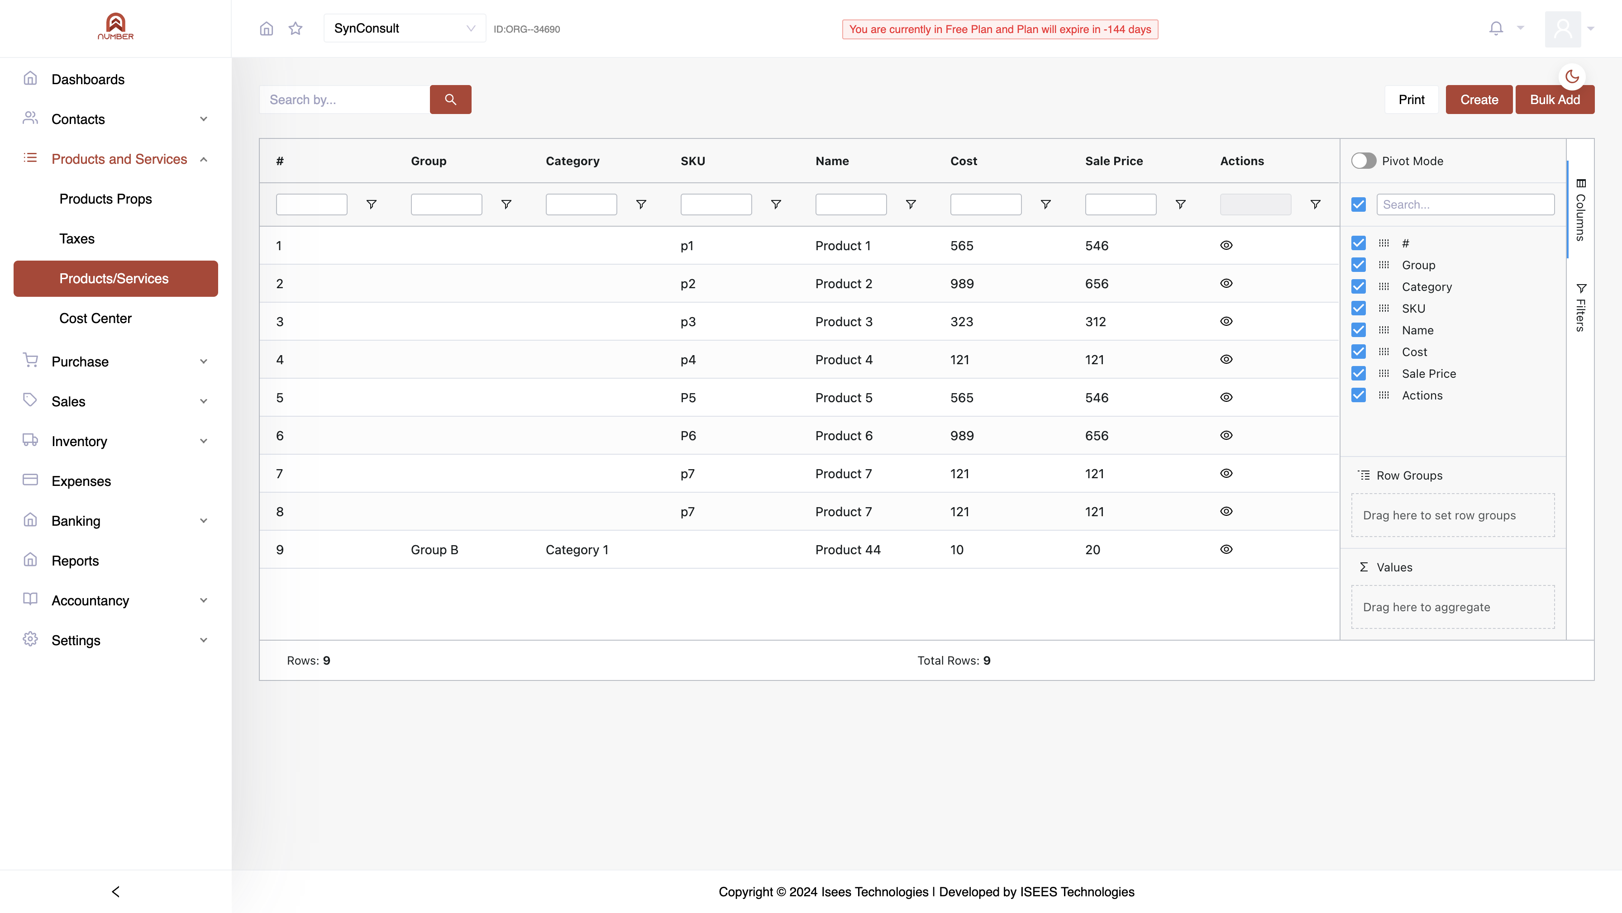The width and height of the screenshot is (1622, 913).
Task: Toggle dark mode moon icon
Action: click(x=1572, y=76)
